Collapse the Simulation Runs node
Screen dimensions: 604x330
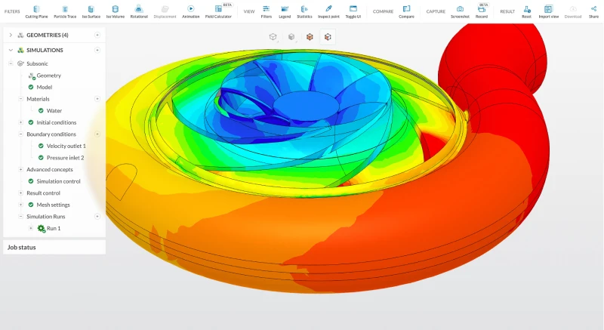[x=21, y=217]
